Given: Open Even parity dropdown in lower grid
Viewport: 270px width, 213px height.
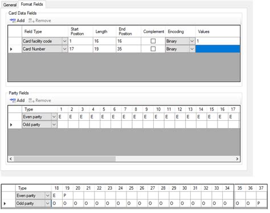Looking at the screenshot, I should (x=47, y=195).
